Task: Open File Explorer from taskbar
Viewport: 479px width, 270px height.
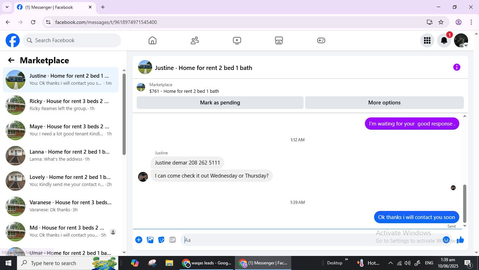Action: coord(169,263)
